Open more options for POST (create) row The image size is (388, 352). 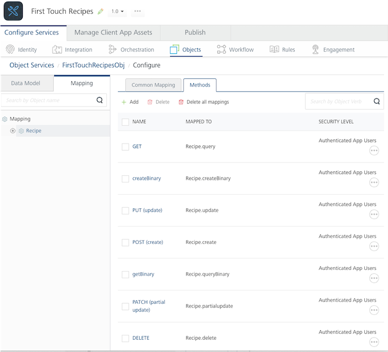pos(374,246)
